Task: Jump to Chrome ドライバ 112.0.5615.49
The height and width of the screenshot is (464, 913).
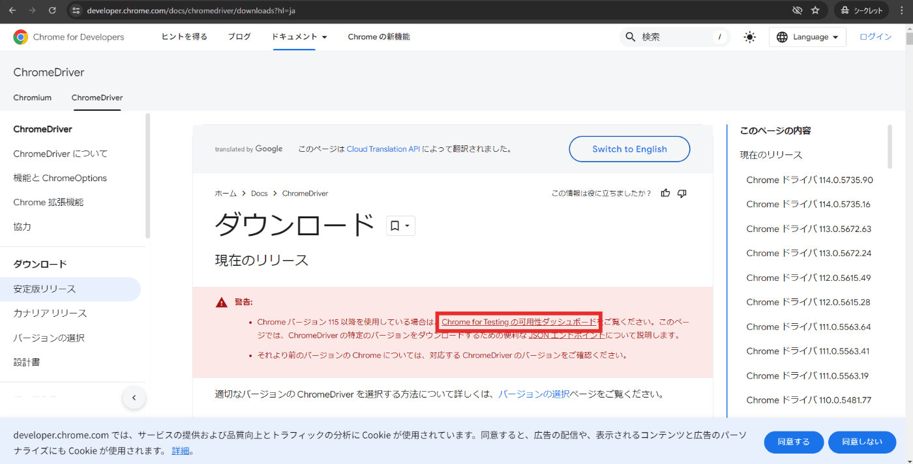Action: [x=809, y=278]
